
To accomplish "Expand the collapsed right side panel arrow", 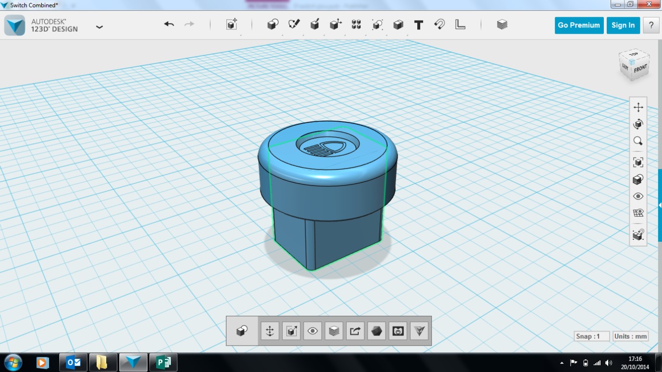I will [x=660, y=205].
